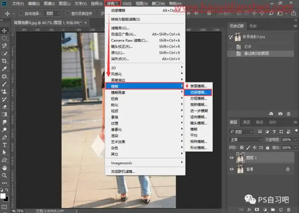Screen dimensions: 299x213
Task: Toggle lock all padlock icon beside 填充
Action: pos(268,147)
